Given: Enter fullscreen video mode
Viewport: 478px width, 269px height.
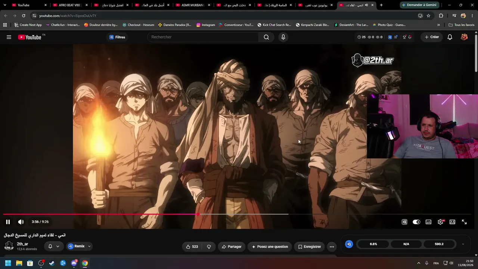Looking at the screenshot, I should point(464,222).
